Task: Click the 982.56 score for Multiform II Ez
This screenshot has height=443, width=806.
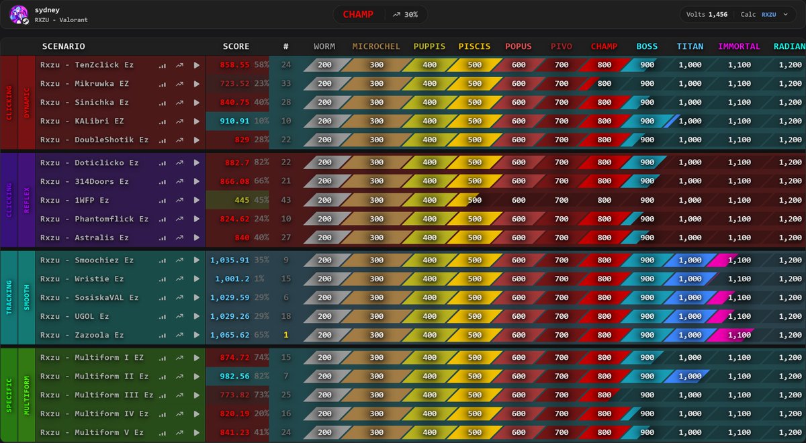Action: (x=234, y=377)
